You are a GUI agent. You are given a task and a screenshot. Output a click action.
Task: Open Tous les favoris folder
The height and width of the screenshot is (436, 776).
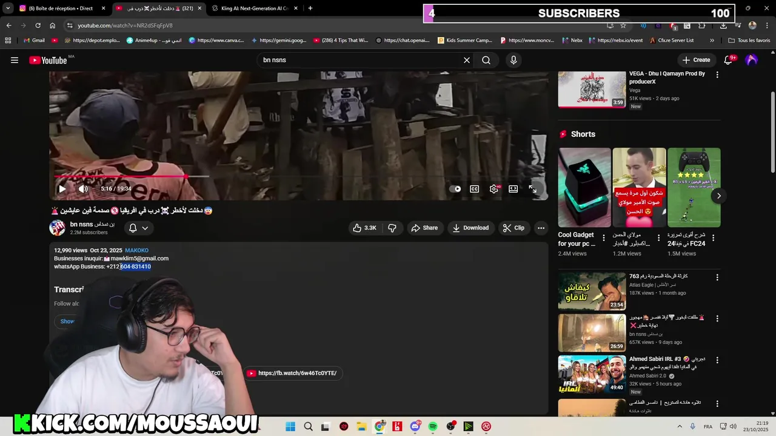tap(749, 41)
